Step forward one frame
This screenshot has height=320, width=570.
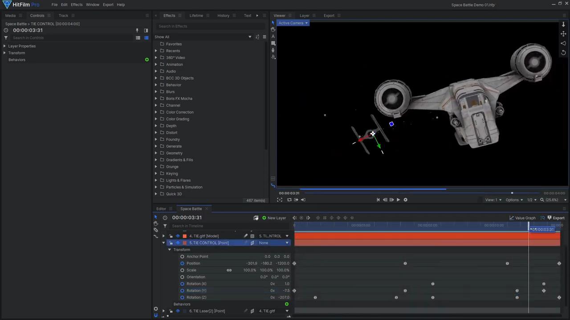[x=391, y=200]
